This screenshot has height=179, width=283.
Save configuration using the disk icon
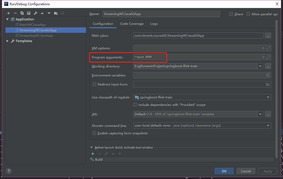tap(29, 13)
